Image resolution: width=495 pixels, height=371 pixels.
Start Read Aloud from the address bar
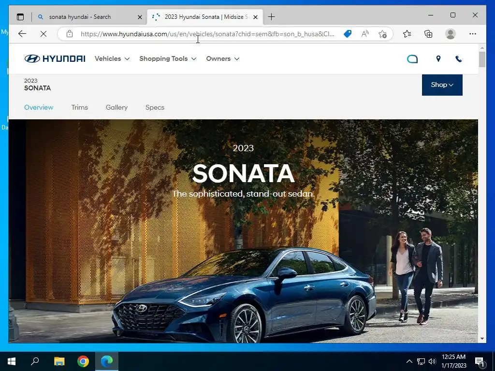point(365,34)
